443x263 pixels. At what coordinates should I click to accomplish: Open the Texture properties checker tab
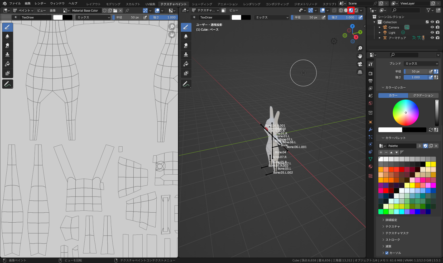pyautogui.click(x=370, y=176)
